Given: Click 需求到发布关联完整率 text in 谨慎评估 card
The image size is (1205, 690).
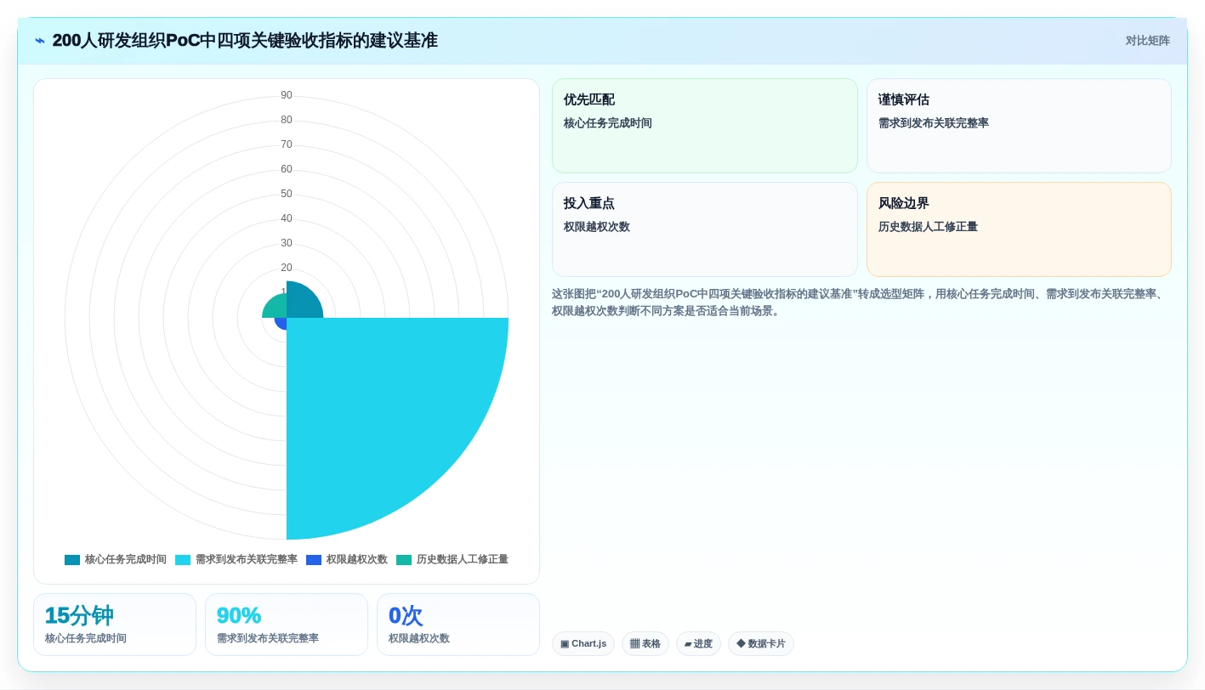Looking at the screenshot, I should click(934, 123).
